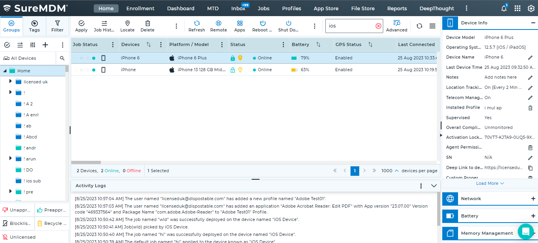Image resolution: width=538 pixels, height=243 pixels.
Task: Open the Inbox
Action: click(238, 8)
